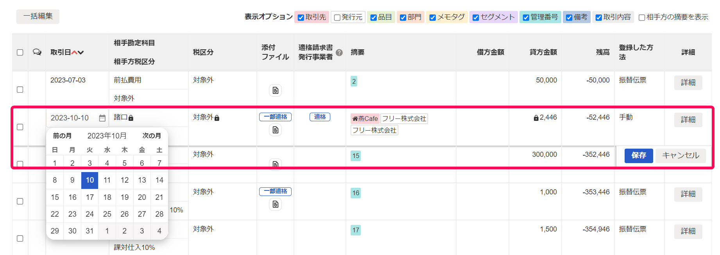Click the 2023年10月 calendar title
The width and height of the screenshot is (720, 255).
[x=107, y=136]
